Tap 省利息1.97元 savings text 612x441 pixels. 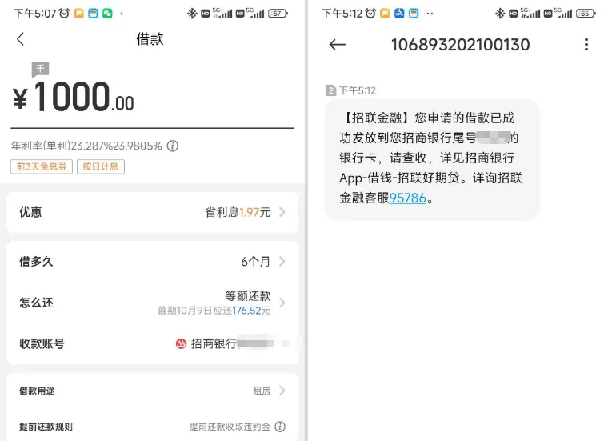[x=238, y=212]
